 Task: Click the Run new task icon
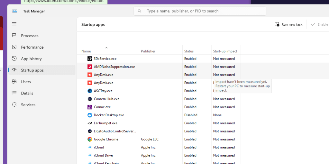coord(277,24)
